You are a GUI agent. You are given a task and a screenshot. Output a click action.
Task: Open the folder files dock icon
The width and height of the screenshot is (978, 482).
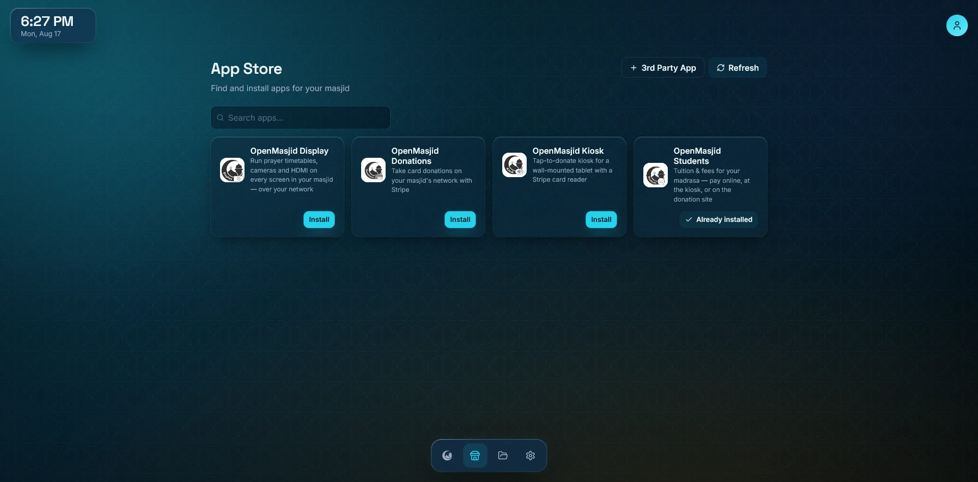503,456
